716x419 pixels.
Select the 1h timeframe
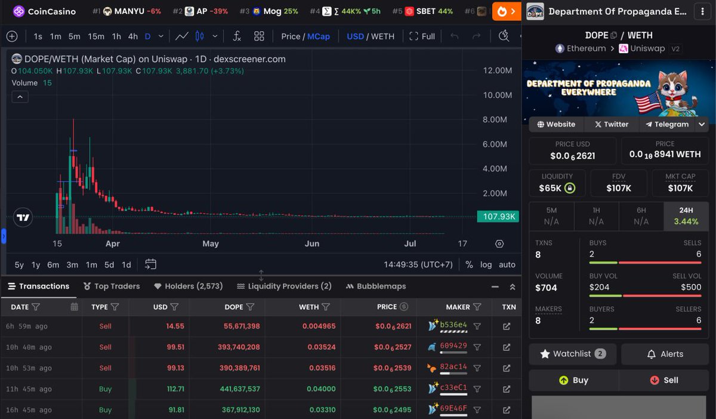[116, 36]
